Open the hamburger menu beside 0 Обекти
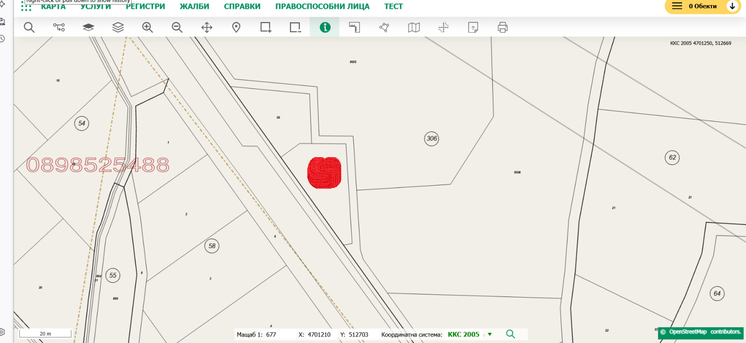746x343 pixels. 677,6
